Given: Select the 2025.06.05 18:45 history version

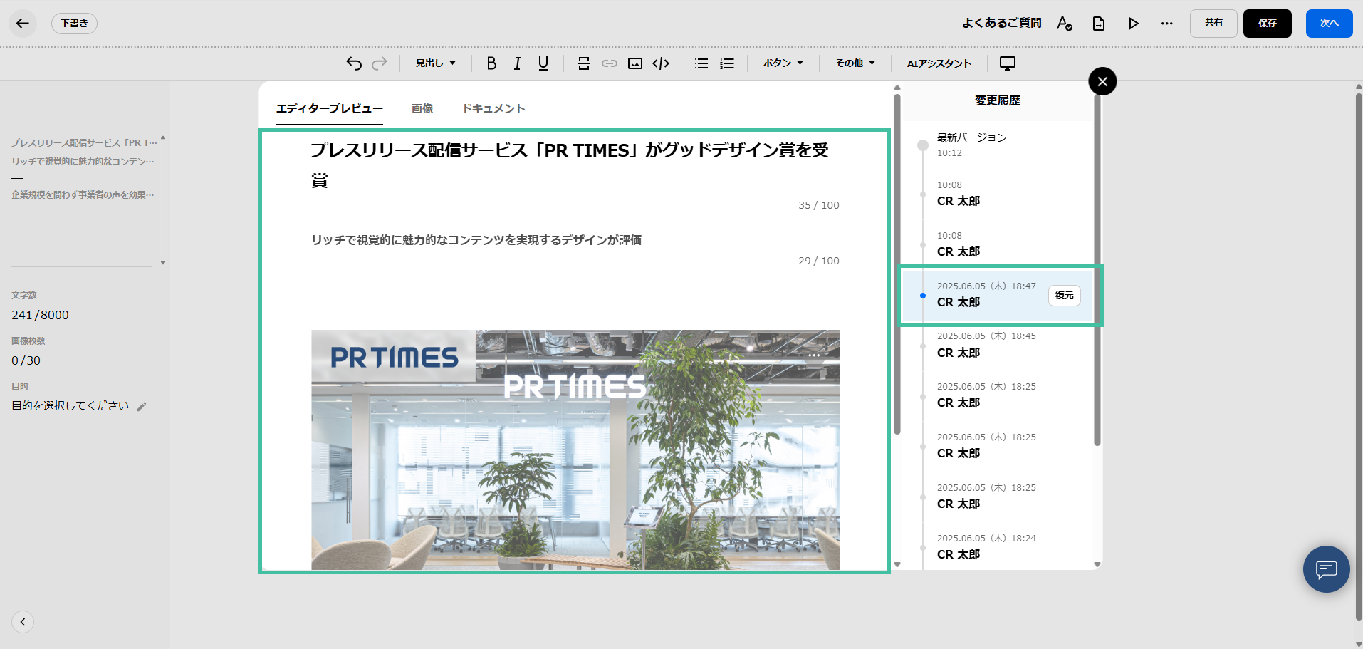Looking at the screenshot, I should [986, 345].
